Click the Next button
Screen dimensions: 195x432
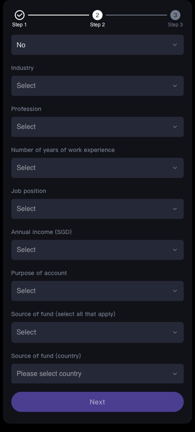97,402
